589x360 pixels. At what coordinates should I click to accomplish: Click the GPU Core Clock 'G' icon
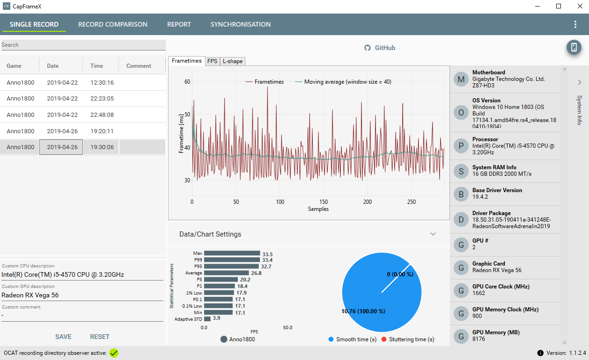point(461,290)
